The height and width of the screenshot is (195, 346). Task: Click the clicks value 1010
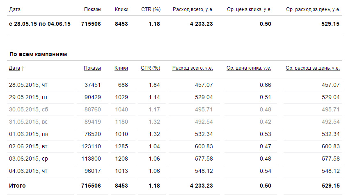[x=121, y=134]
